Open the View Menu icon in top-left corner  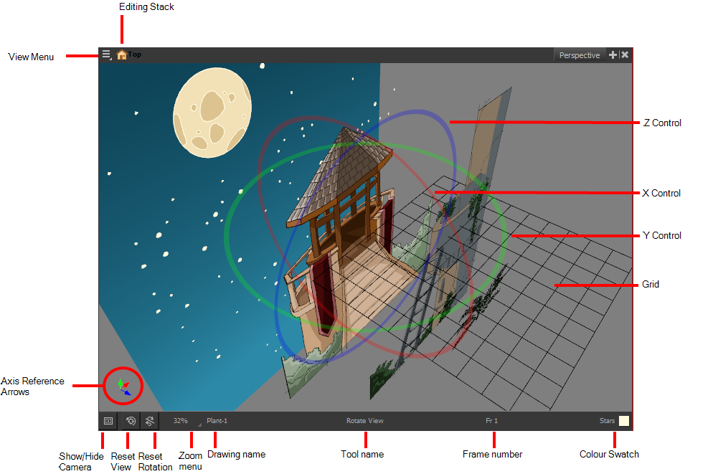(106, 53)
